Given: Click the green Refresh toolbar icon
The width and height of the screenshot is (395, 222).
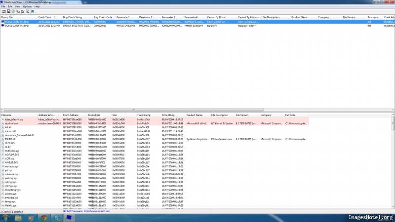Looking at the screenshot, I should click(13, 11).
